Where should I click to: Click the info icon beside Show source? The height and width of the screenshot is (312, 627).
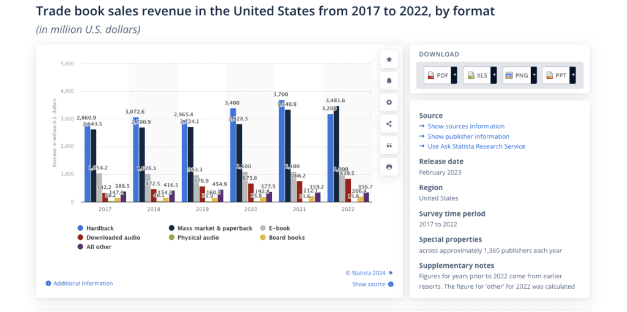point(391,284)
